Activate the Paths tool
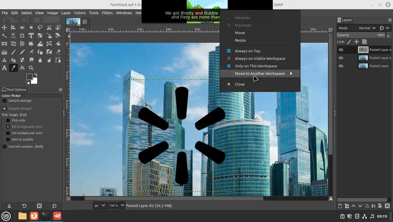 (58, 60)
